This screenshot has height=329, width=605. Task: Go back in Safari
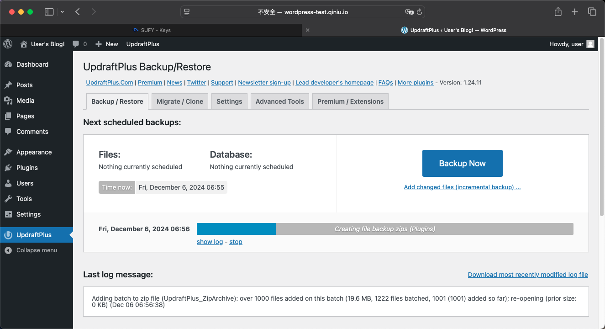(78, 12)
